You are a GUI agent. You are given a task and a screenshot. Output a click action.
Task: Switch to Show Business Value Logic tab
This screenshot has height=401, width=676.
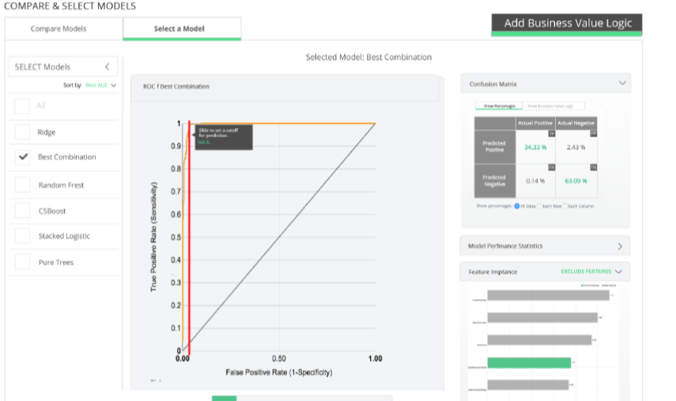555,106
